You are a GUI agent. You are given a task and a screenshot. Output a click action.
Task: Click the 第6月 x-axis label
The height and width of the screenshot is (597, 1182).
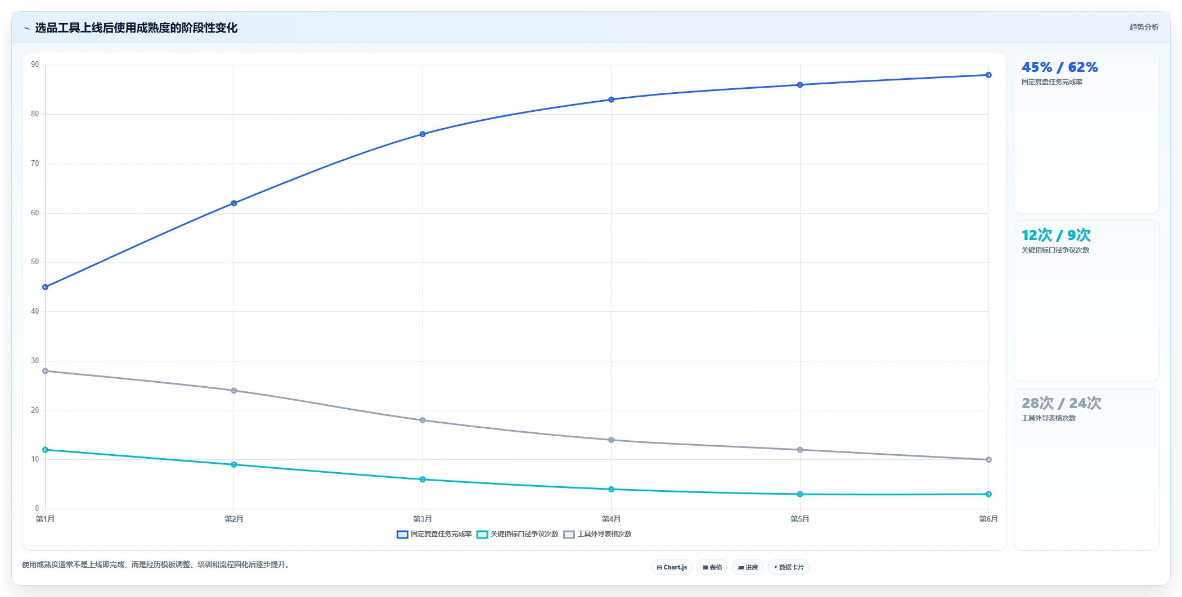click(x=988, y=519)
